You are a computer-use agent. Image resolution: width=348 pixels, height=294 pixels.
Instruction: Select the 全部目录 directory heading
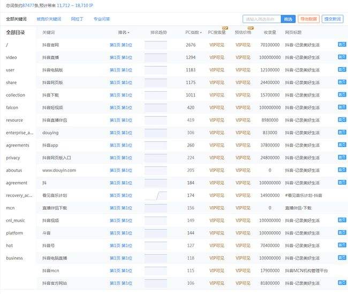coord(16,33)
